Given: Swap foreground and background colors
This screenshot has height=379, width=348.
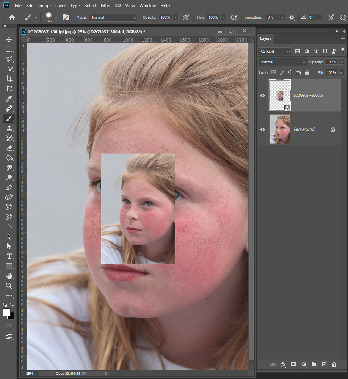Looking at the screenshot, I should tap(12, 305).
